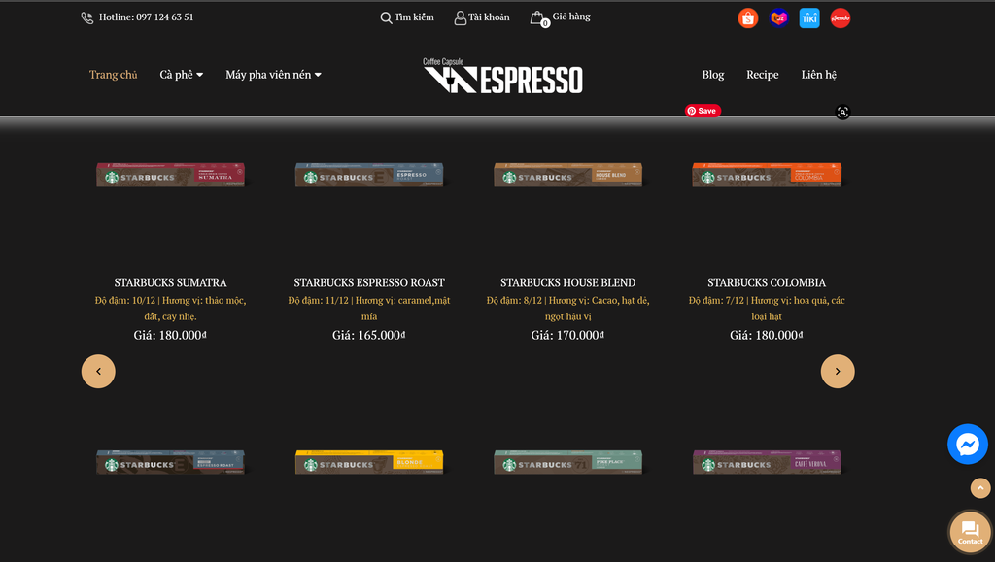Click the STARBUCKS ESPRESSO ROAST title

(x=369, y=282)
